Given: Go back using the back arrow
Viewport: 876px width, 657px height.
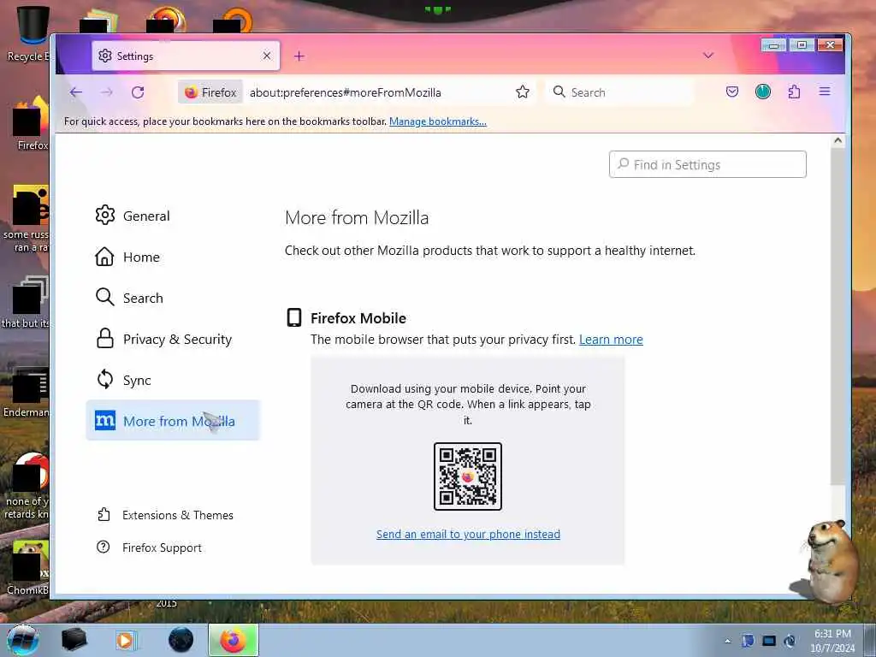Looking at the screenshot, I should click(76, 92).
